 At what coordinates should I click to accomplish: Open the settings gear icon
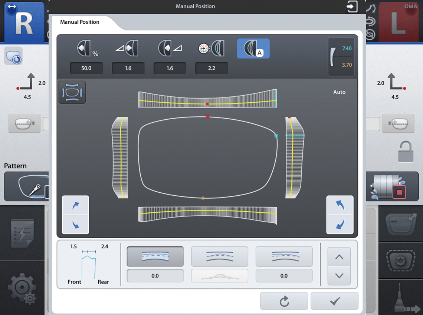pos(22,289)
